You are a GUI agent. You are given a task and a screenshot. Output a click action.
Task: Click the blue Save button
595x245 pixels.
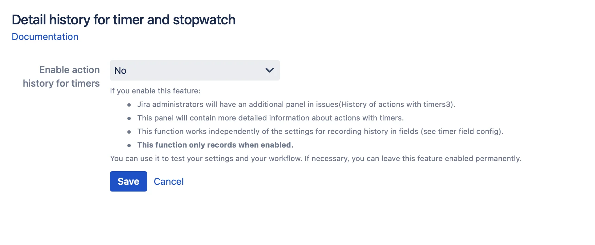[x=128, y=181]
